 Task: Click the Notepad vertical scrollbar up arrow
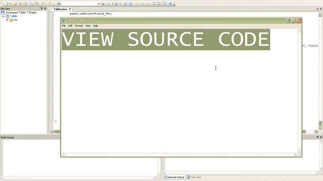pos(299,31)
